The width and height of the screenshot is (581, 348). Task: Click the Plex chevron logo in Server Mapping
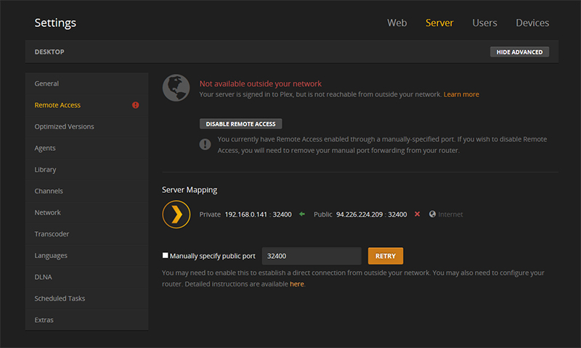[176, 215]
